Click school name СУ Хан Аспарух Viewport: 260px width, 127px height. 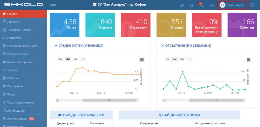pos(119,5)
